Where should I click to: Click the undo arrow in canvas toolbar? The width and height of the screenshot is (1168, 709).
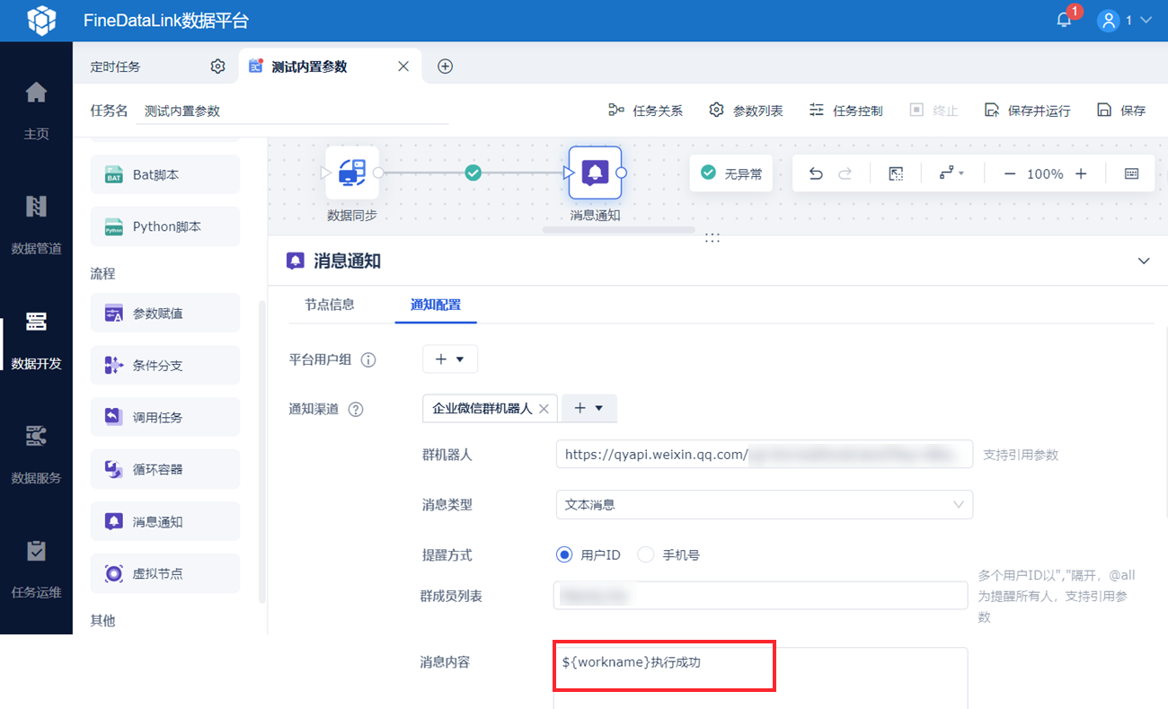coord(816,173)
